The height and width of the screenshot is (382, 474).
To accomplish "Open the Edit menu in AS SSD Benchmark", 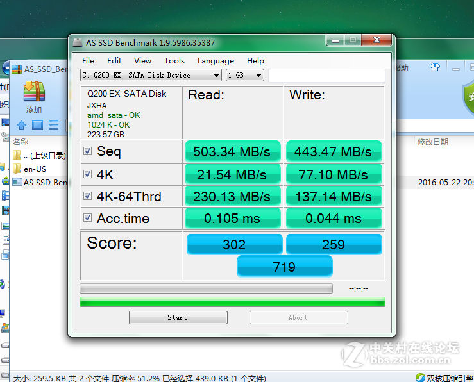I will point(114,61).
